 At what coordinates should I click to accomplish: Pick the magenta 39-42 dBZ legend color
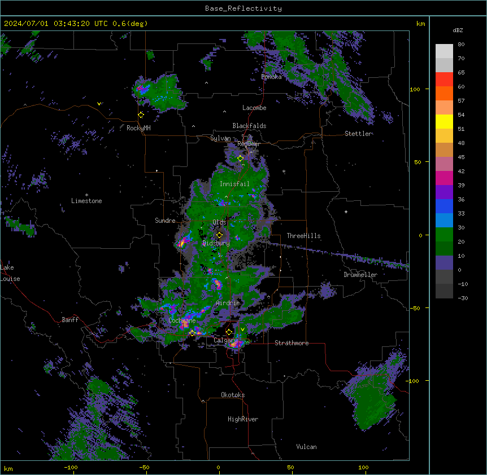(x=444, y=178)
